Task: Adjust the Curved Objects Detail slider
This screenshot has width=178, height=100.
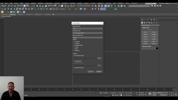Action: click(85, 58)
